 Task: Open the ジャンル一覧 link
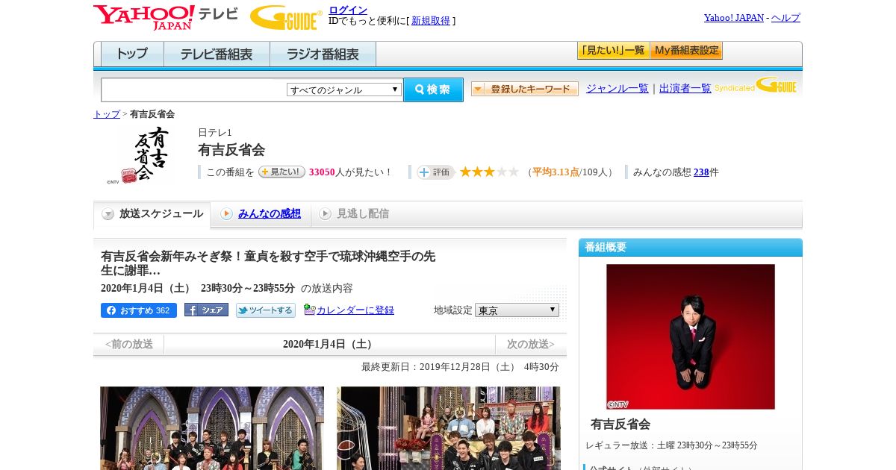point(617,88)
